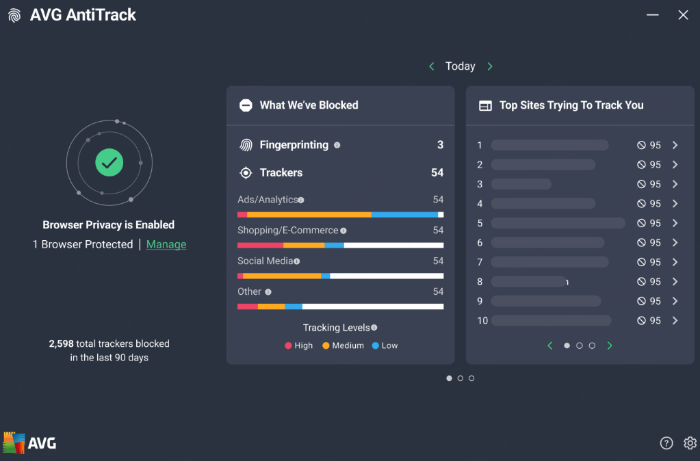Expand details for site 9

675,301
